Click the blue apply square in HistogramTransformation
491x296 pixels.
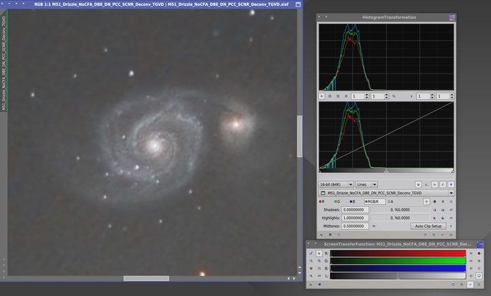330,235
